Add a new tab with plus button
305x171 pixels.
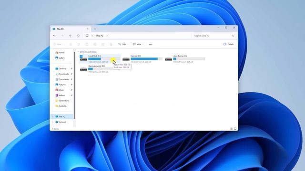point(95,29)
